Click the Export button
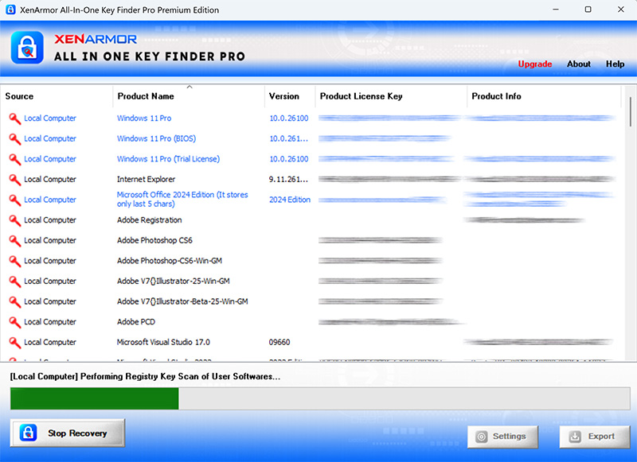The image size is (637, 462). tap(594, 437)
